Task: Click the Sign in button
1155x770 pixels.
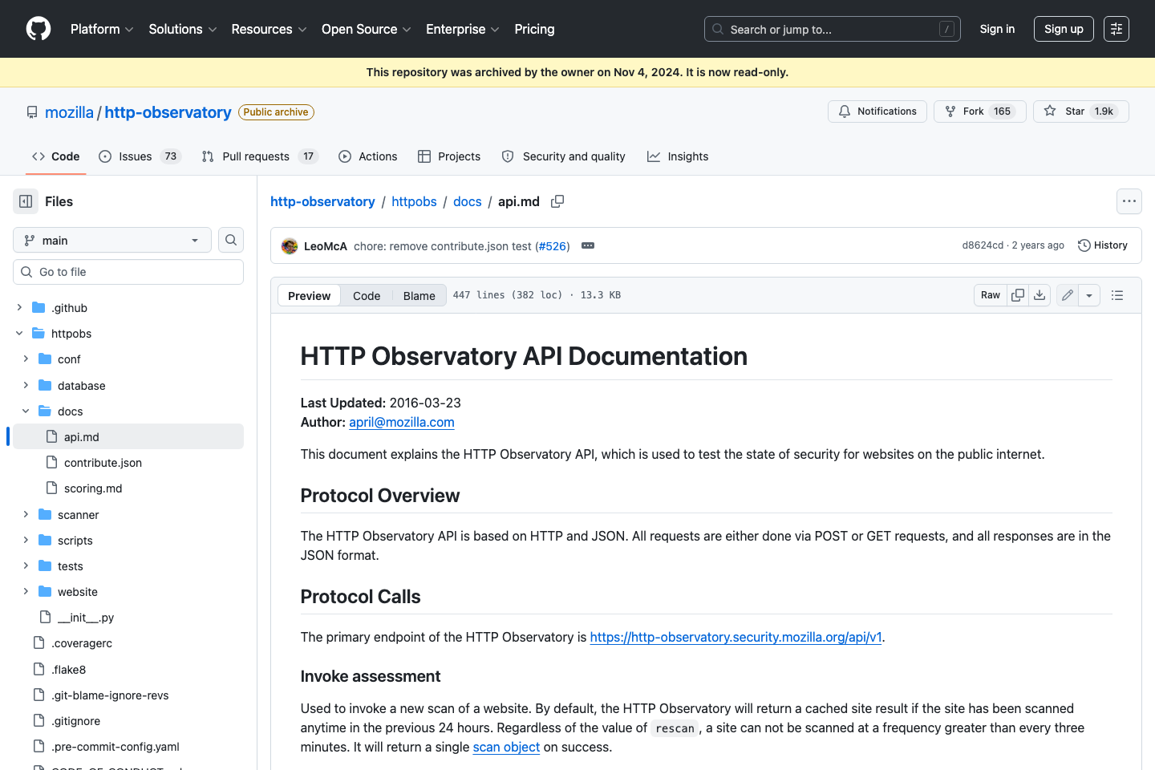Action: (997, 29)
